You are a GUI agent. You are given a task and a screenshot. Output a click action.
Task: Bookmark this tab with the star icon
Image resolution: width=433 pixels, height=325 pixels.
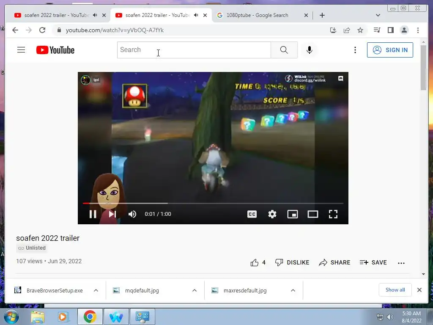point(360,30)
